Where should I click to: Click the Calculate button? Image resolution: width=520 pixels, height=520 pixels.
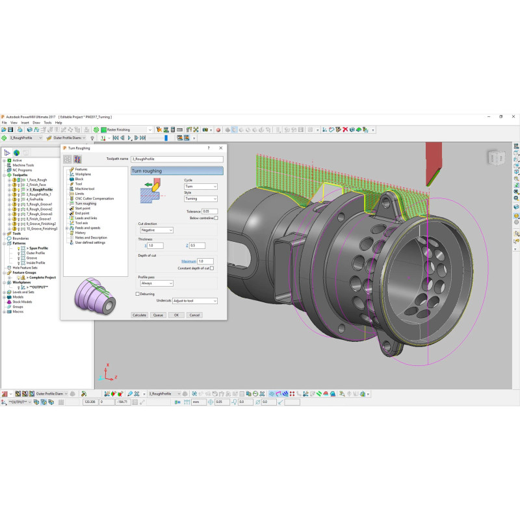[x=139, y=315]
